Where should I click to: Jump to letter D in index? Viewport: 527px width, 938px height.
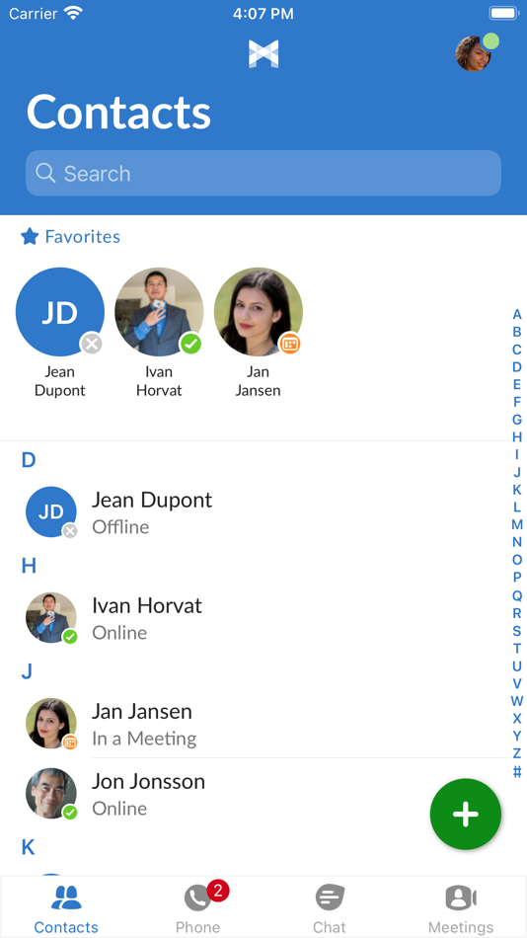click(x=517, y=366)
